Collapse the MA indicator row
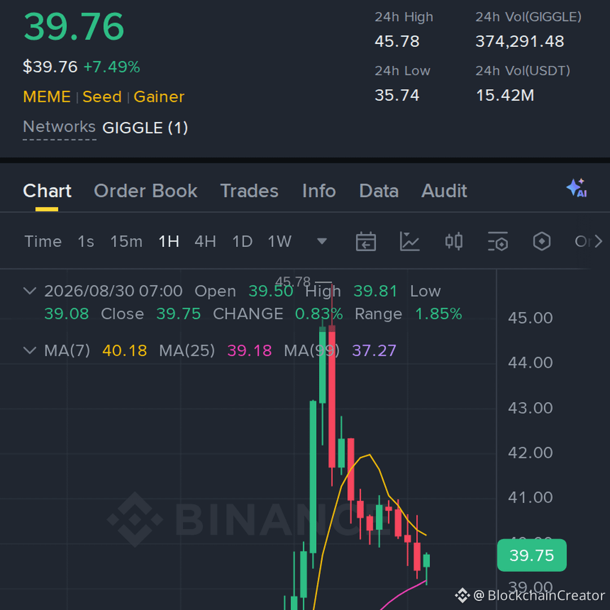Screen dimensions: 610x610 coord(30,350)
